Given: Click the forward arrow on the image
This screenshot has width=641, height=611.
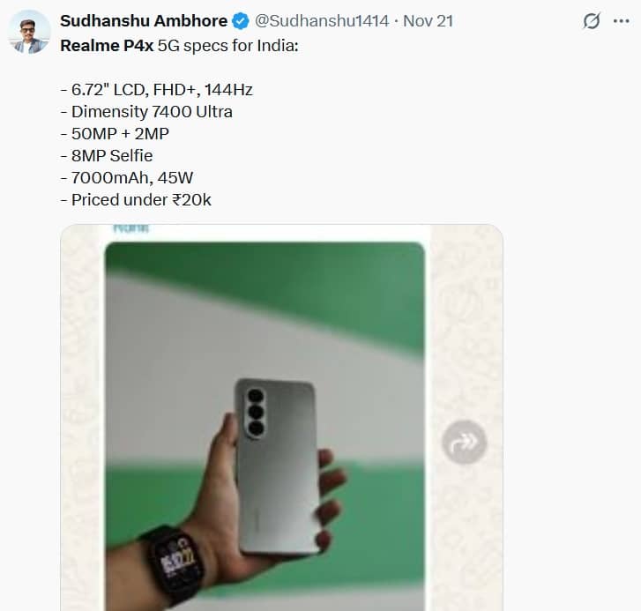Looking at the screenshot, I should click(464, 441).
